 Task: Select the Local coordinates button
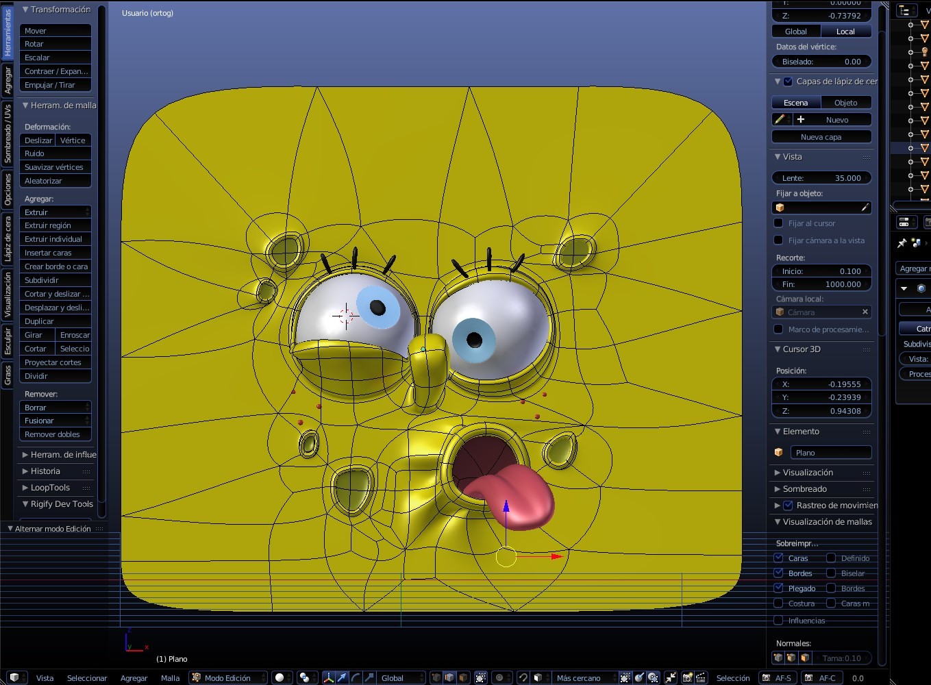pyautogui.click(x=845, y=31)
